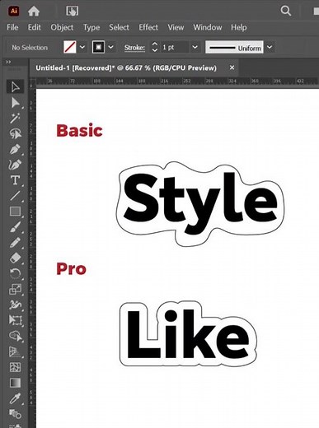Select the Like outlined text artwork

tap(188, 333)
